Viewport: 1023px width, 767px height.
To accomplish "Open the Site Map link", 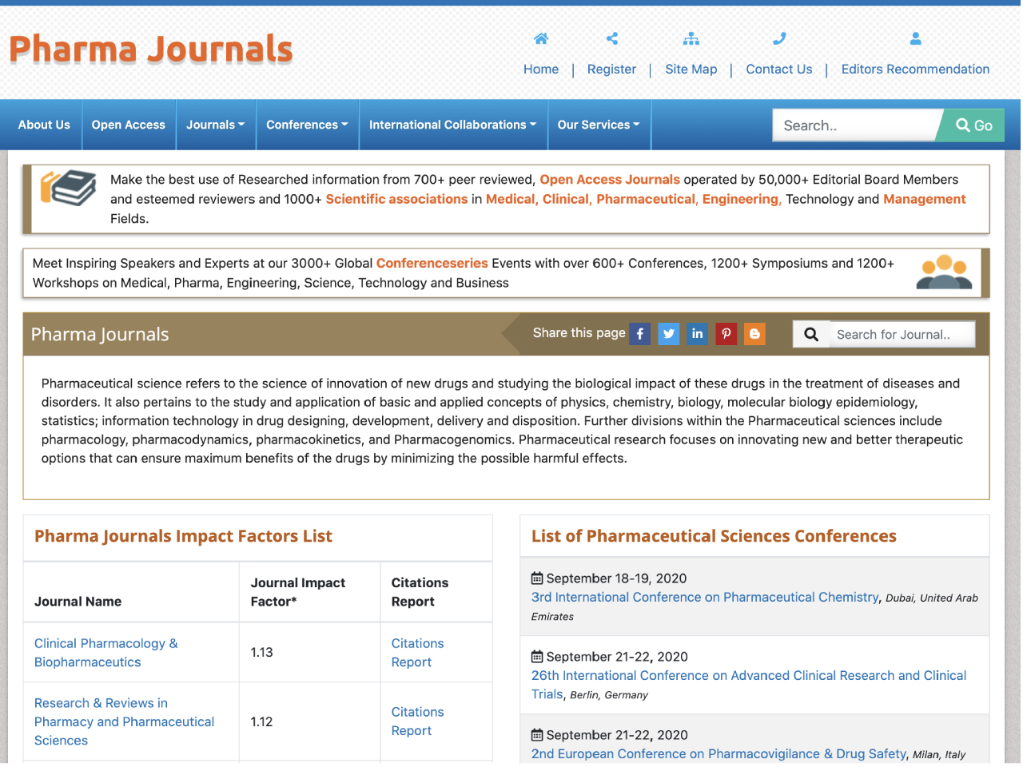I will [x=691, y=70].
